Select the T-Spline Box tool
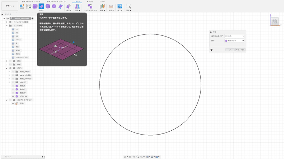This screenshot has width=284, height=159. click(x=35, y=6)
